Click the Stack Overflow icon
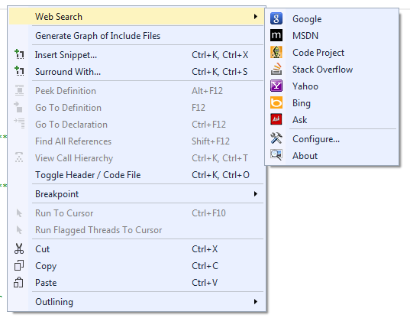This screenshot has height=318, width=410. [276, 69]
